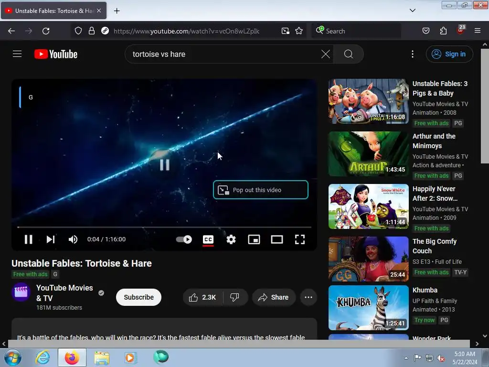
Task: Save page to Pocket
Action: 425,31
